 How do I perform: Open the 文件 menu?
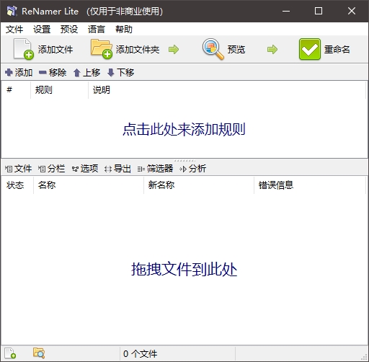coord(14,30)
